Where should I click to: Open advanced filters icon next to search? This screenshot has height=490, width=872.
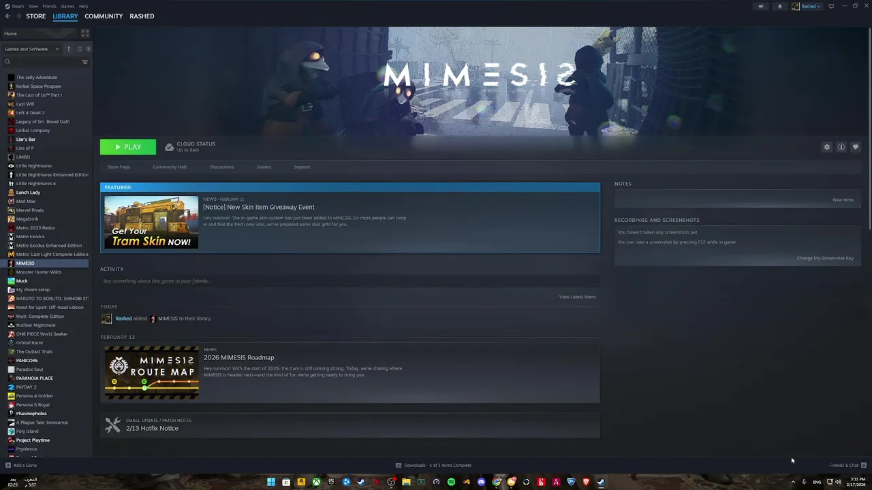[x=85, y=62]
